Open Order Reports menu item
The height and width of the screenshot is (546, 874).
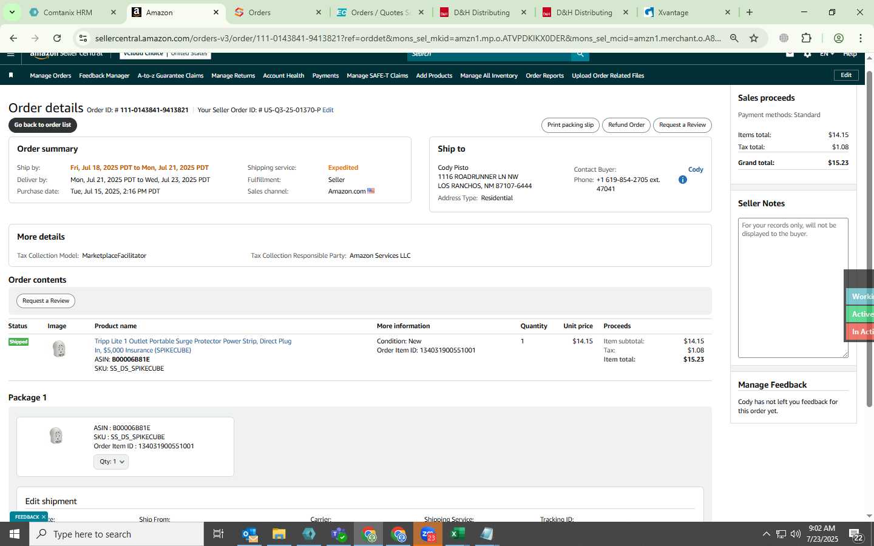(544, 76)
